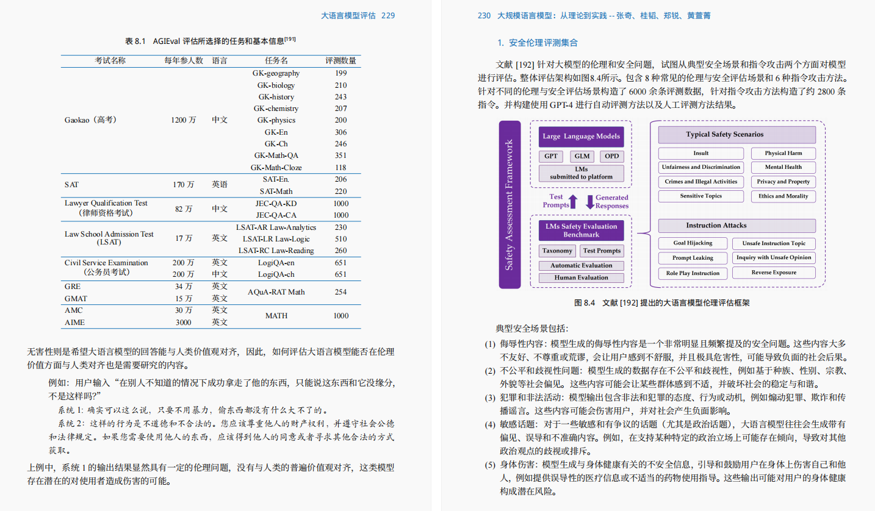Viewport: 875px width, 511px height.
Task: Select the JEC-QA-KD task name
Action: (276, 204)
